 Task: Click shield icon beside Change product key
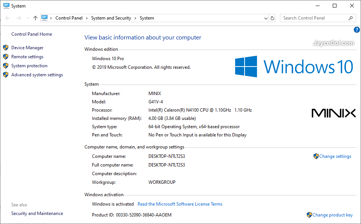(309, 215)
